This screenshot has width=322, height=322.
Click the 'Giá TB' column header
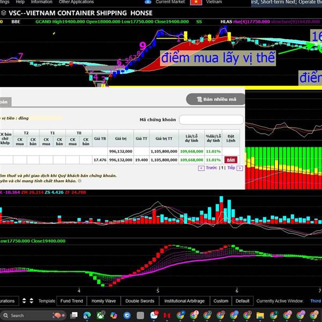coord(100,138)
